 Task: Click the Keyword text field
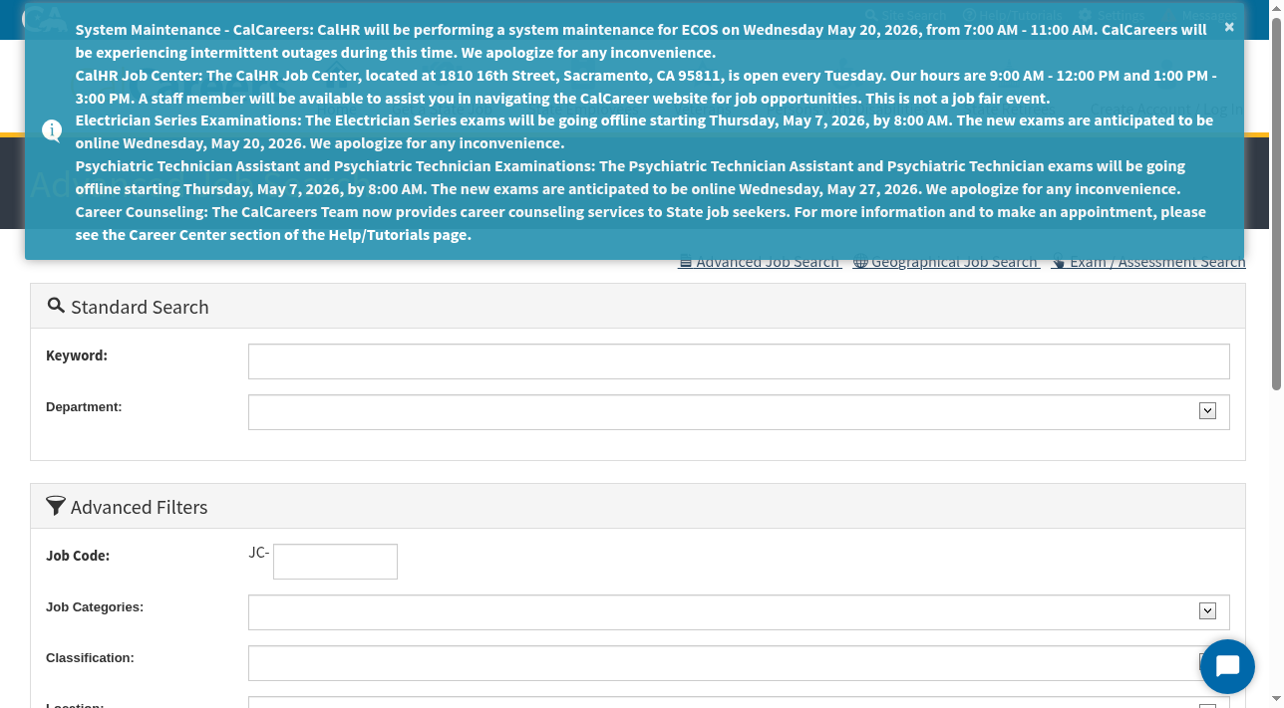click(739, 361)
